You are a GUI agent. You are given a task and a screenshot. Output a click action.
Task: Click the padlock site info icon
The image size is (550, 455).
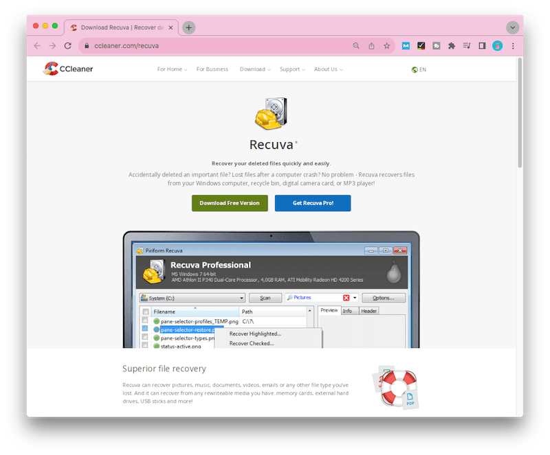[x=87, y=46]
